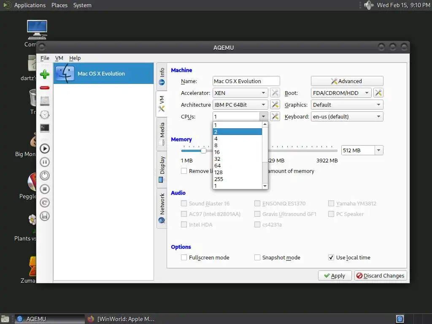The image size is (432, 324).
Task: Open the terminal monitor toolbar icon
Action: tap(45, 128)
